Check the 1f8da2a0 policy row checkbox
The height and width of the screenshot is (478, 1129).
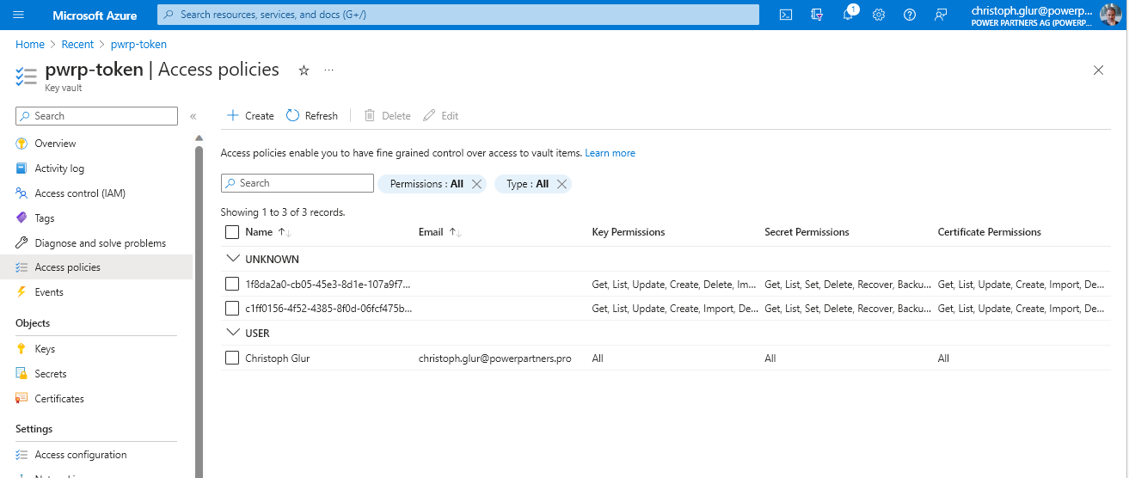(231, 284)
